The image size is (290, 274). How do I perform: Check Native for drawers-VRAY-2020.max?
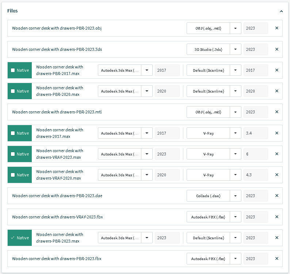coord(13,175)
